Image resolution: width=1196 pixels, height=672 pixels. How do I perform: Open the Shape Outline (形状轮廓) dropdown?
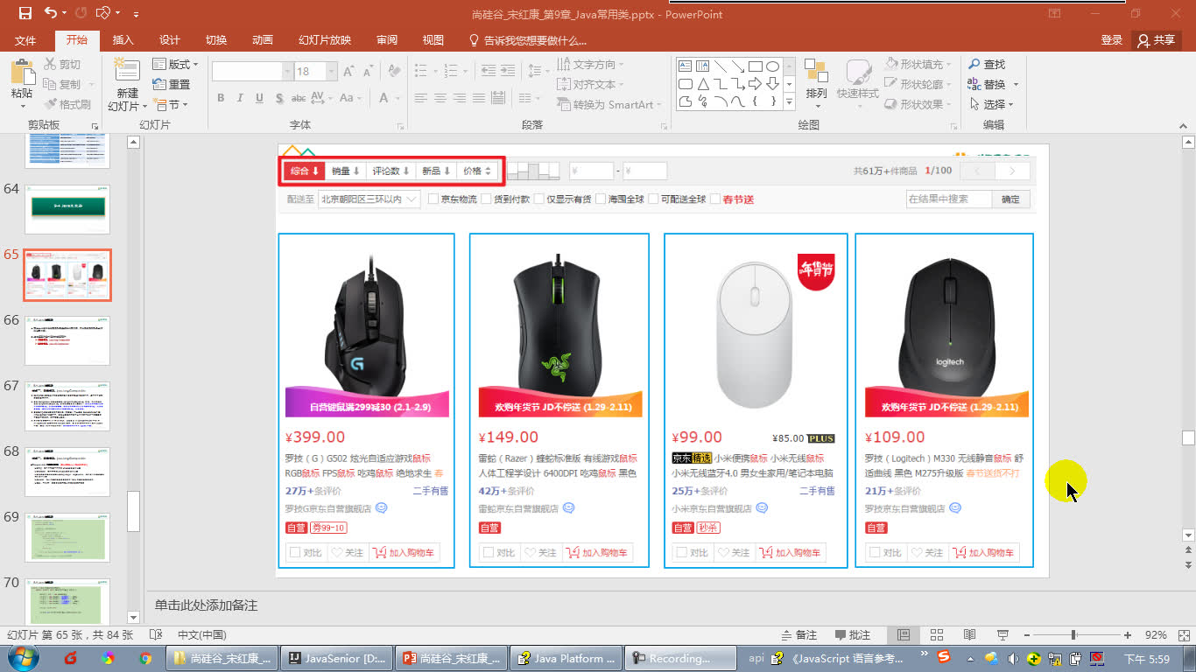pyautogui.click(x=918, y=85)
